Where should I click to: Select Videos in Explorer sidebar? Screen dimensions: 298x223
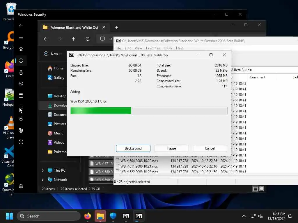coord(56,142)
